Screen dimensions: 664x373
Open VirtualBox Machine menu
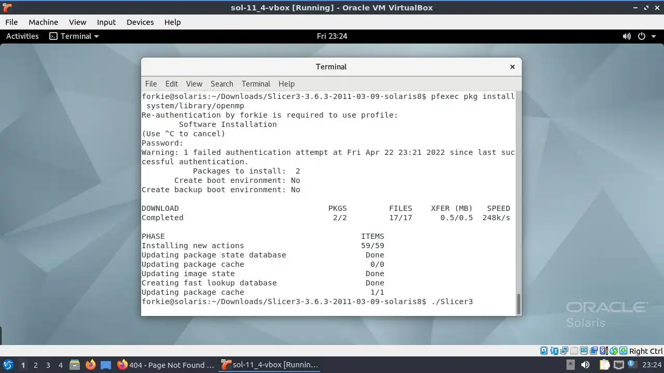43,22
